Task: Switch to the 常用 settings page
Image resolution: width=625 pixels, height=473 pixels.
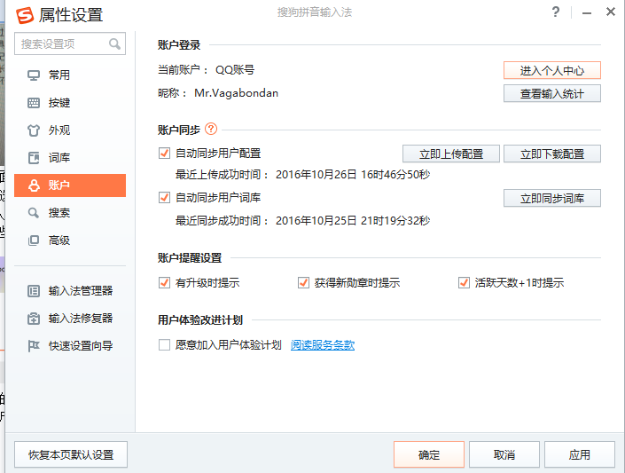Action: click(x=70, y=75)
